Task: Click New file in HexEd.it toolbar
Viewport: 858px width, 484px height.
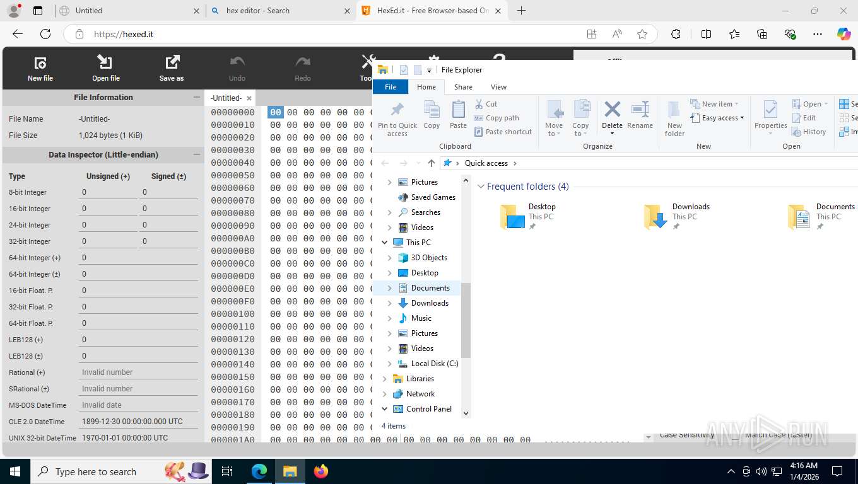Action: (40, 68)
